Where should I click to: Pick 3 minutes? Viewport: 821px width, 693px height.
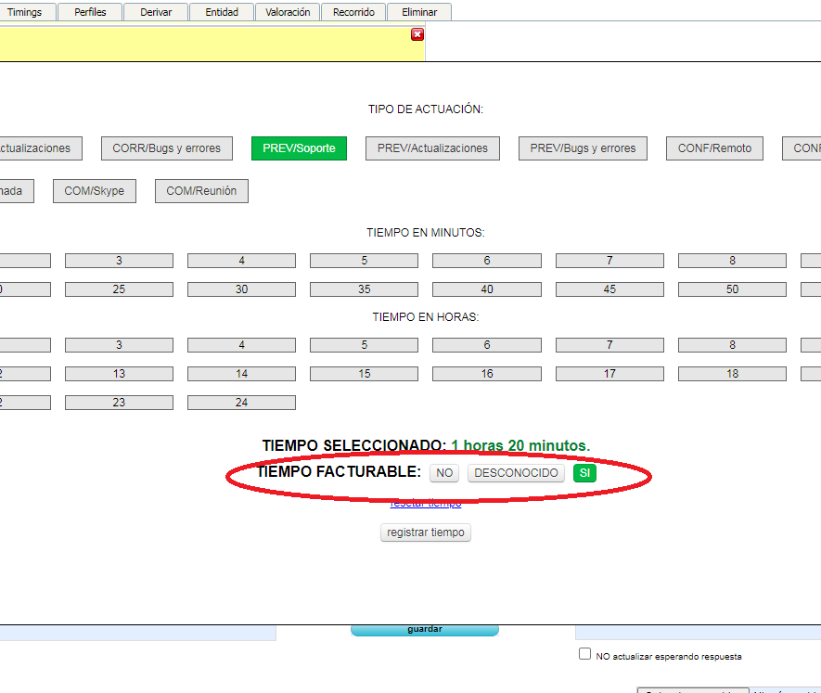tap(119, 261)
